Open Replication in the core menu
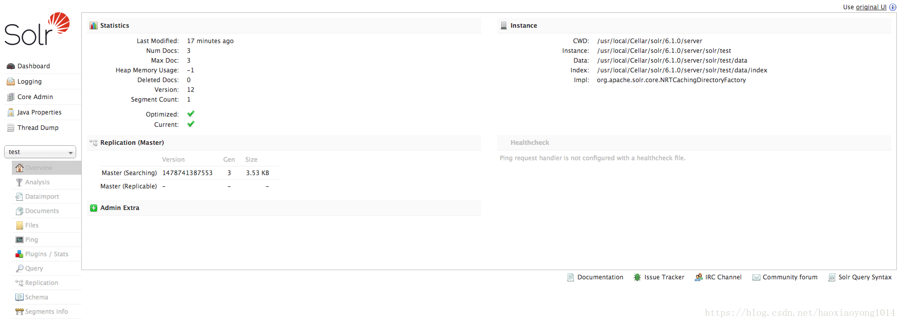This screenshot has width=901, height=323. point(42,283)
